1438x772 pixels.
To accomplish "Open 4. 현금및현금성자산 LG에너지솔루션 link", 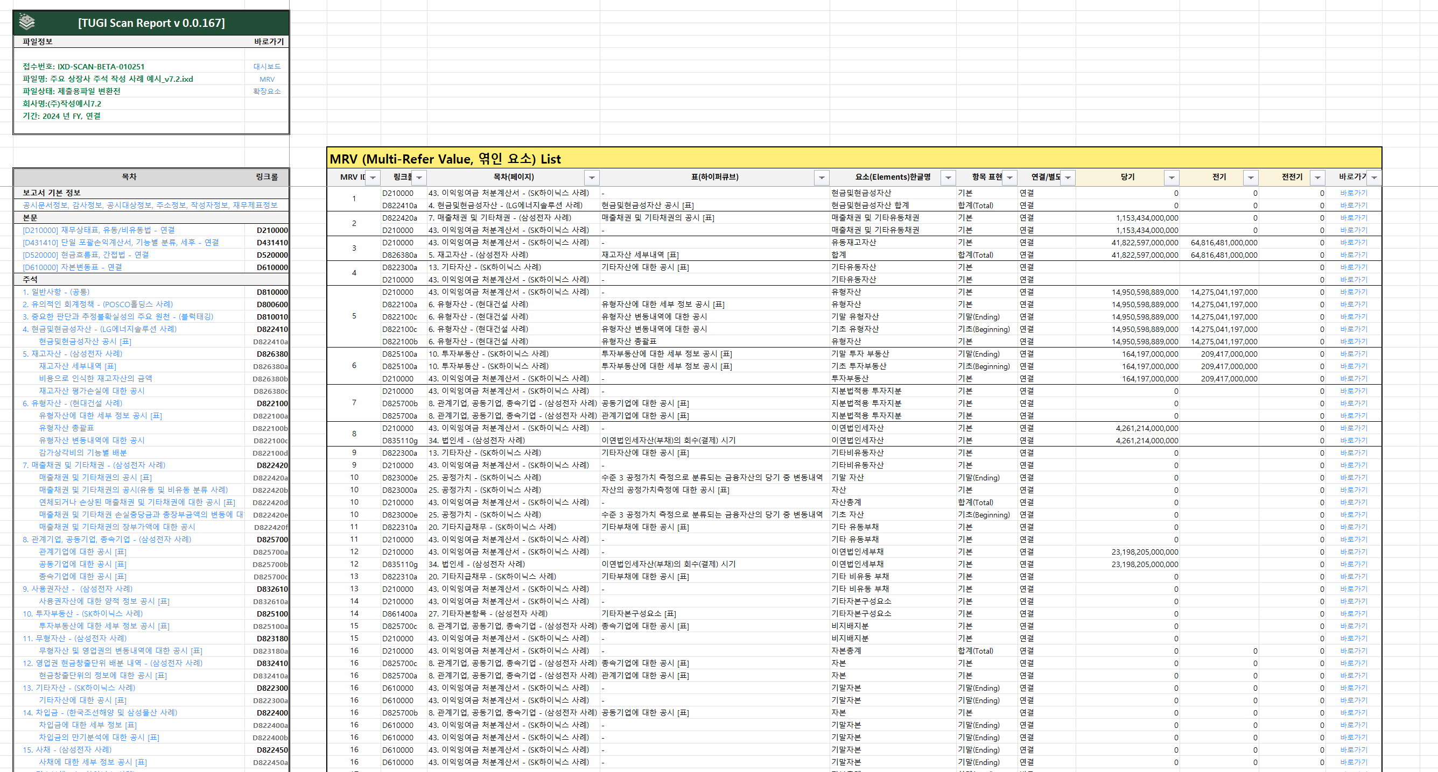I will 100,329.
